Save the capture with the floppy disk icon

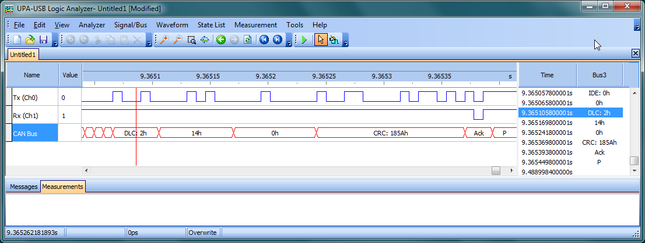tap(43, 40)
